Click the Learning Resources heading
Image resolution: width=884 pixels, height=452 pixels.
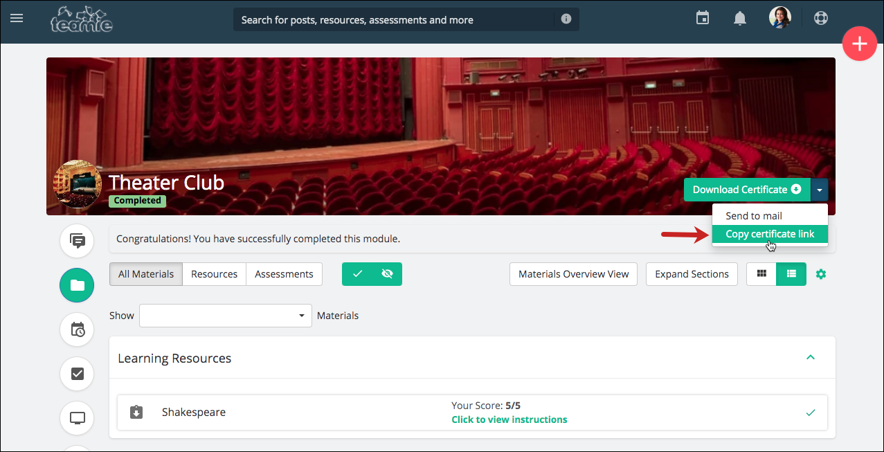tap(174, 359)
